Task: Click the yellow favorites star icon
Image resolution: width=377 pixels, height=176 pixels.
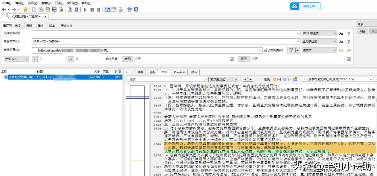Action: pos(25,9)
